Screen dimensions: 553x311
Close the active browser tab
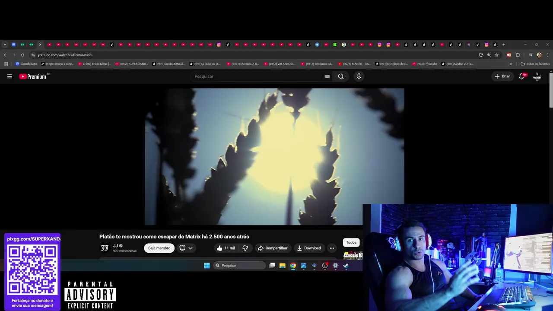click(40, 44)
